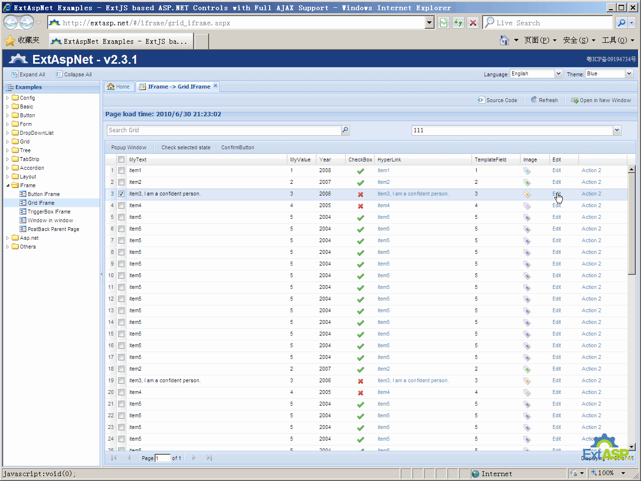
Task: Click the red cross icon in item4 row 4
Action: click(361, 206)
